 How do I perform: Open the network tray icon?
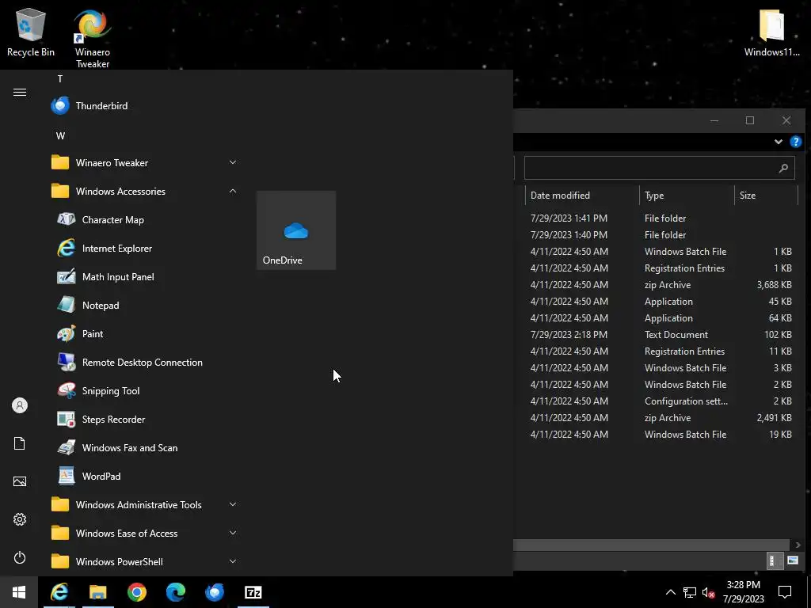coord(690,592)
